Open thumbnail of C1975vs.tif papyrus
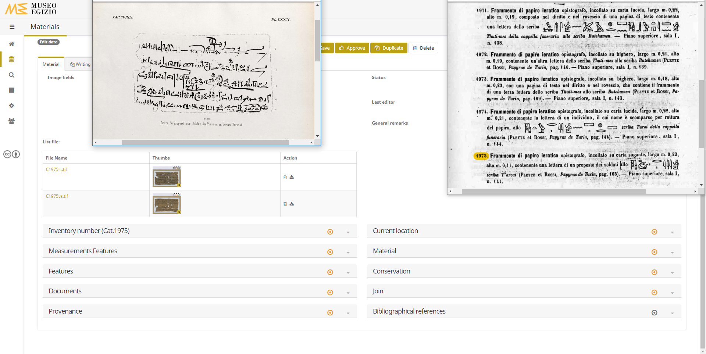This screenshot has width=706, height=354. [x=167, y=204]
